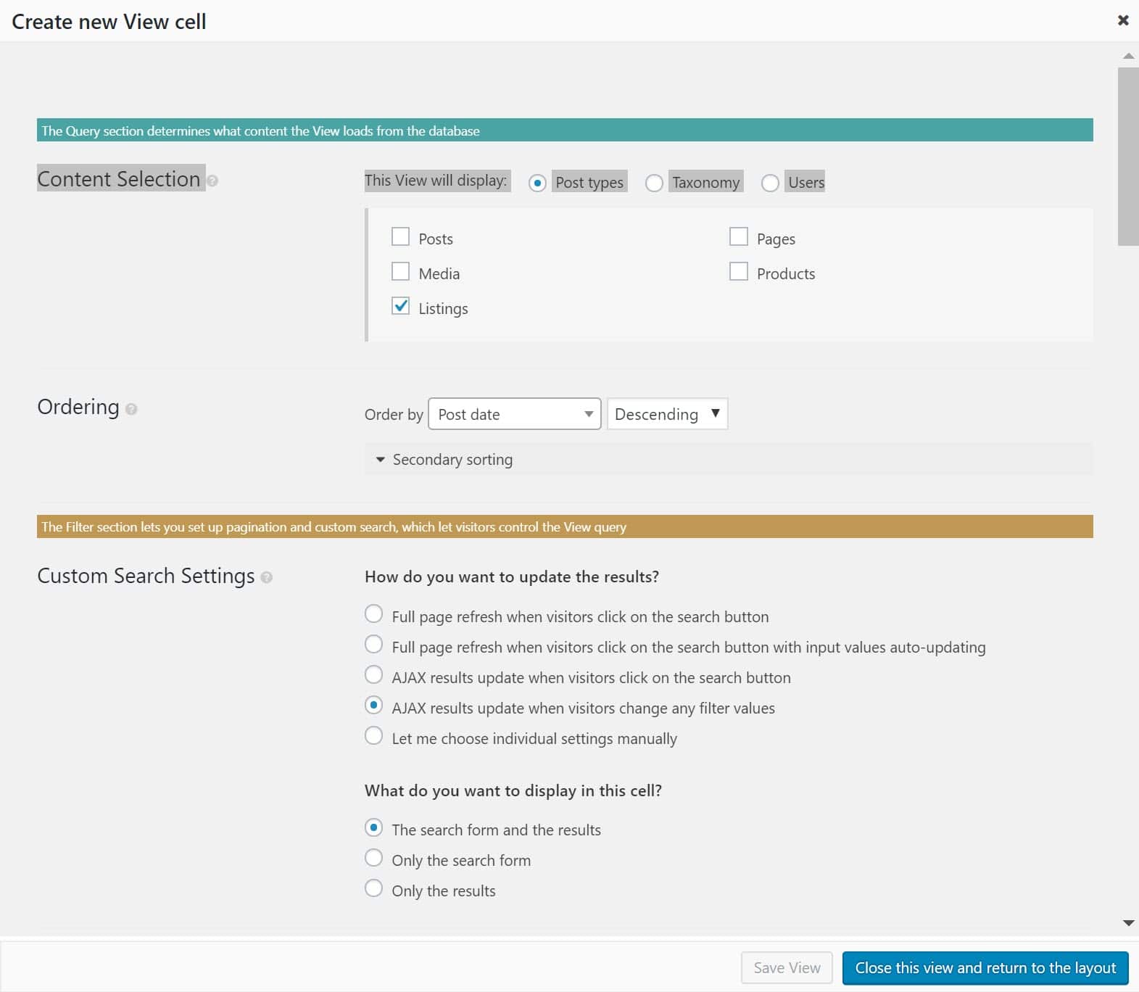Enable the Products post type checkbox
Viewport: 1139px width, 992px height.
[x=738, y=272]
